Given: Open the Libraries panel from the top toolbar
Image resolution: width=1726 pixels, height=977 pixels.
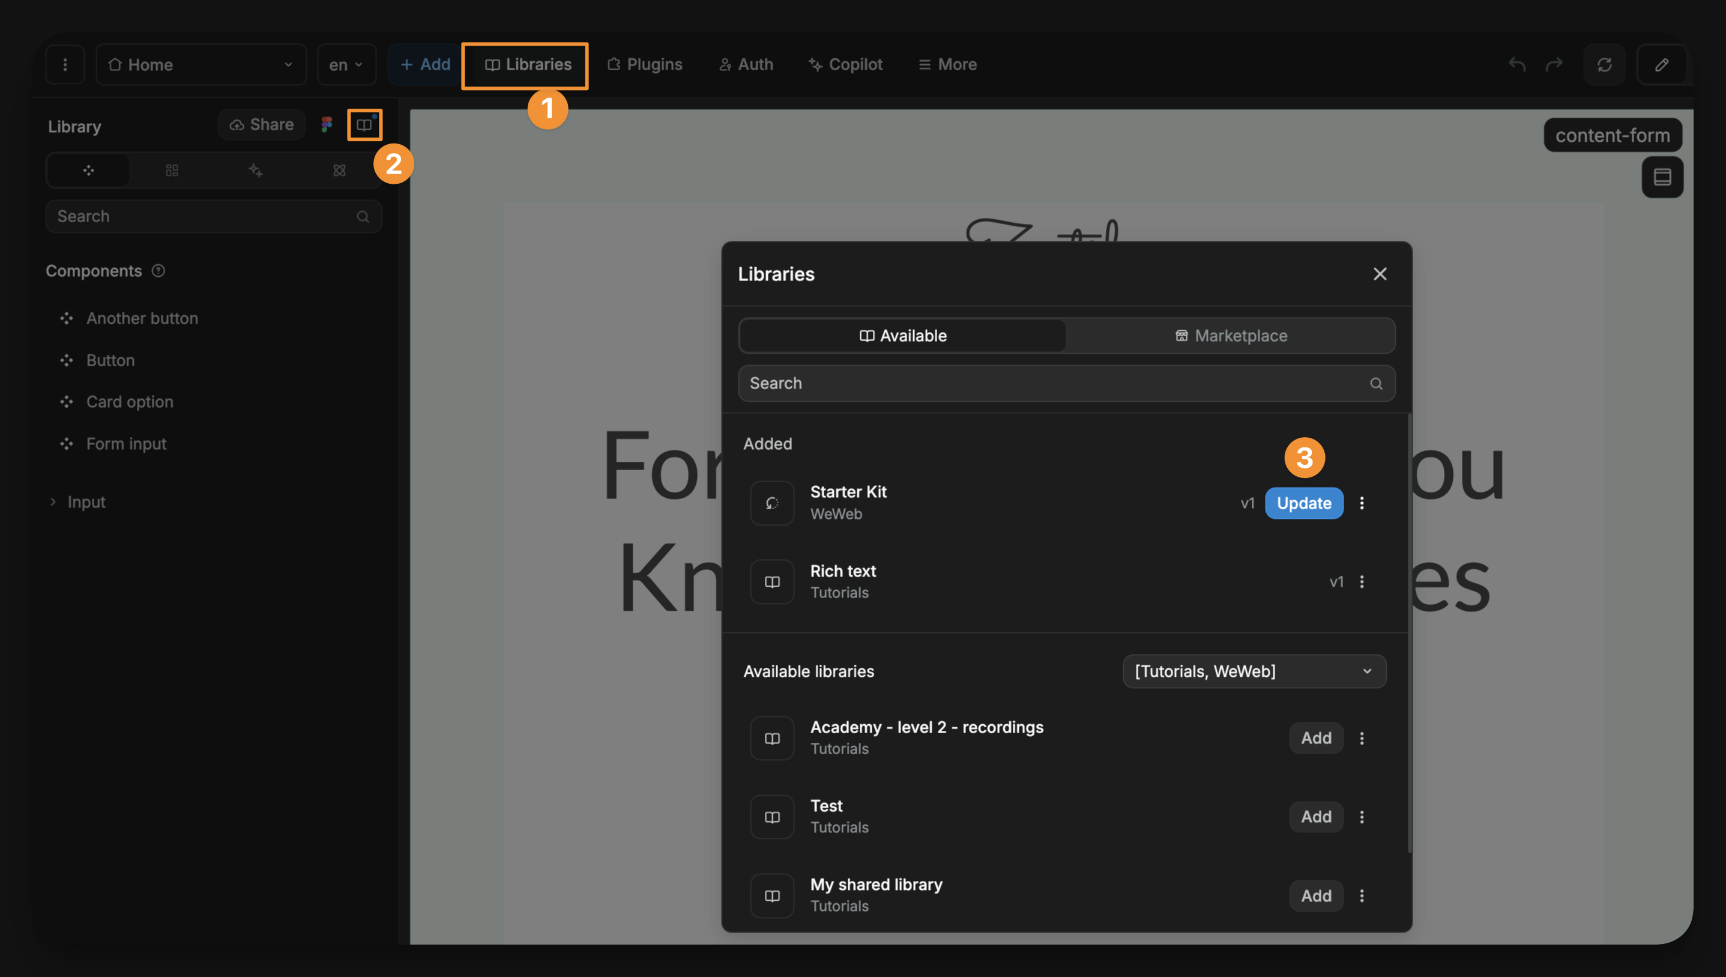Looking at the screenshot, I should [x=525, y=64].
